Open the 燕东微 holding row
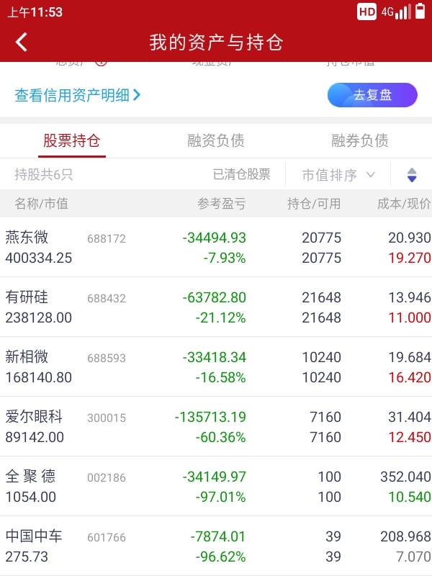This screenshot has height=576, width=432. (x=216, y=247)
